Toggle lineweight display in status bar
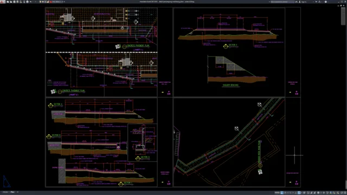 (x=304, y=193)
